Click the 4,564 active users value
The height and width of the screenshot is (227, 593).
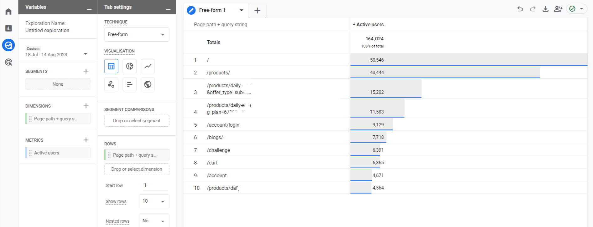click(378, 188)
